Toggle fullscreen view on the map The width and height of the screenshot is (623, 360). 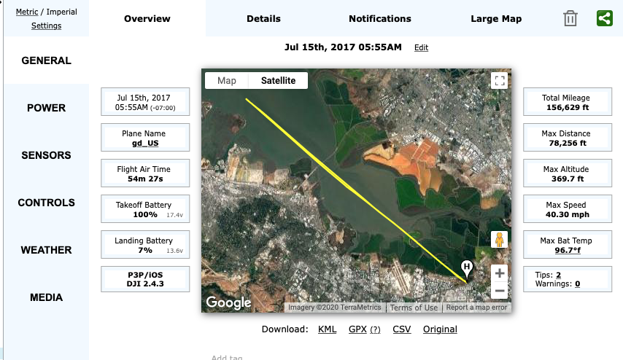click(x=500, y=81)
